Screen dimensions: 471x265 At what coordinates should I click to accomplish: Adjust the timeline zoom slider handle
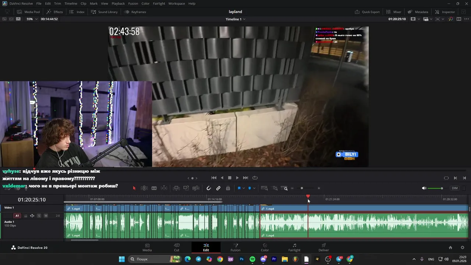pos(302,188)
